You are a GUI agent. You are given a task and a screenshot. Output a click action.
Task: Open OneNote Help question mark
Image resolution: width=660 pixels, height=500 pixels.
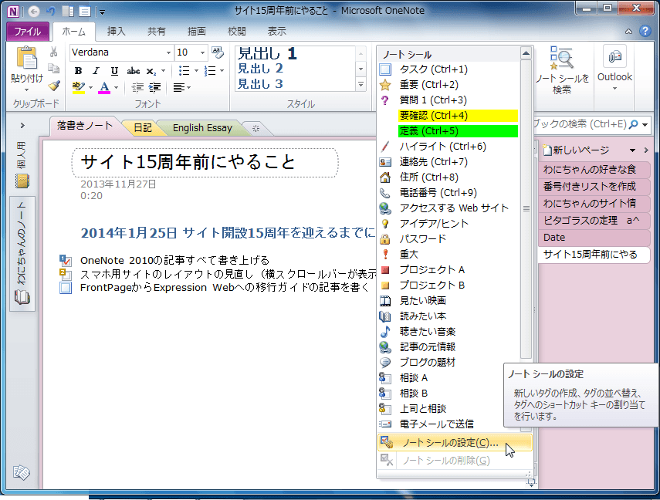[x=645, y=31]
